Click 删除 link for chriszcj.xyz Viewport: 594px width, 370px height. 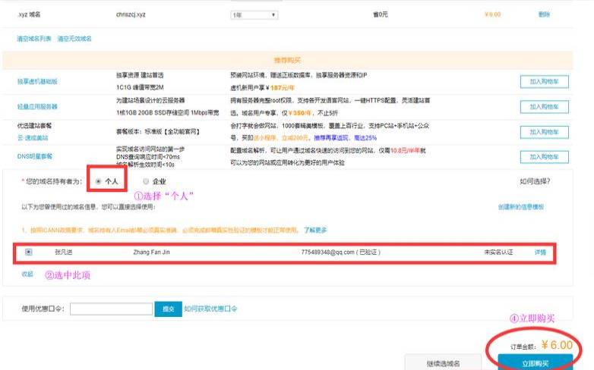click(x=544, y=14)
